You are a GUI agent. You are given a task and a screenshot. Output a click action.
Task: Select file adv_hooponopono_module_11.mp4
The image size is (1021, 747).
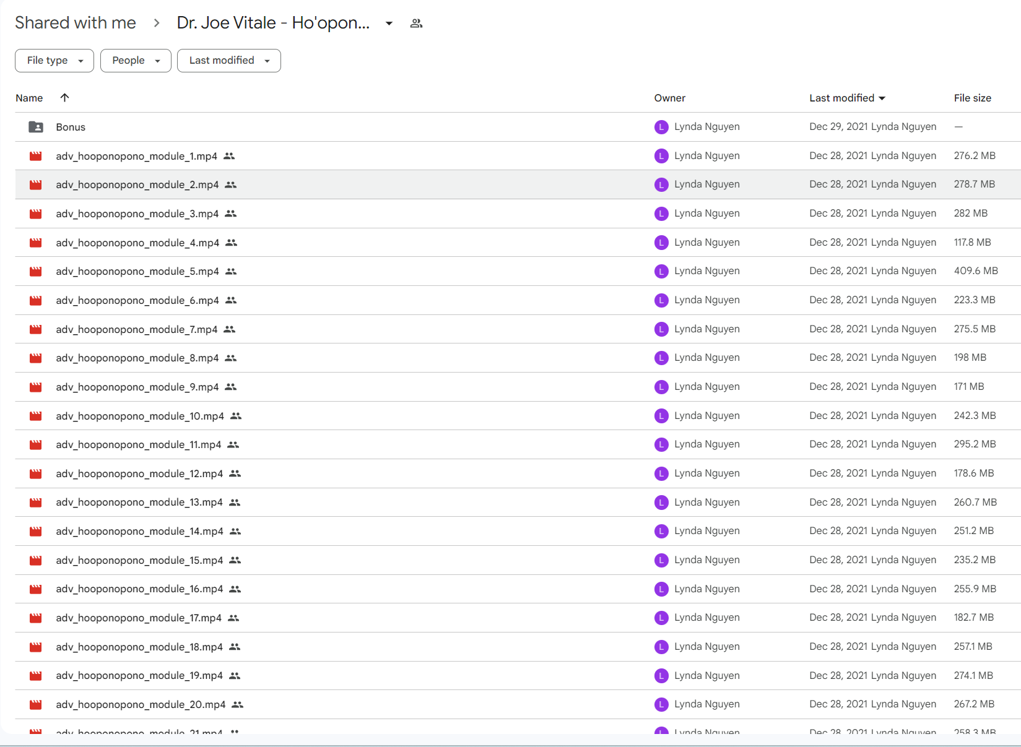(x=139, y=444)
